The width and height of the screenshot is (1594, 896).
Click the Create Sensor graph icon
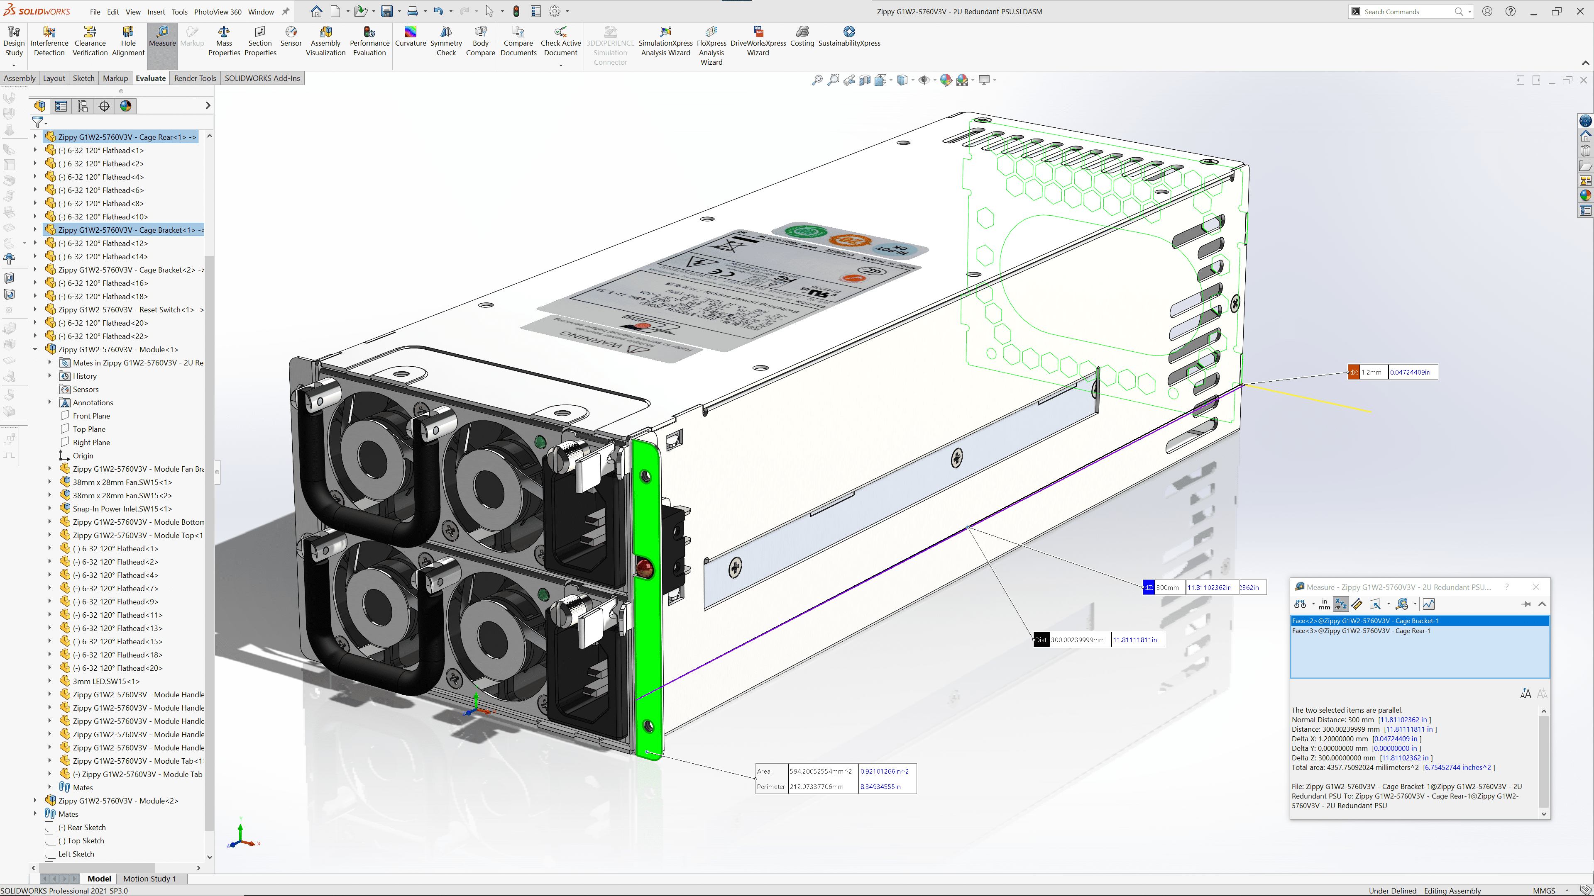1429,604
